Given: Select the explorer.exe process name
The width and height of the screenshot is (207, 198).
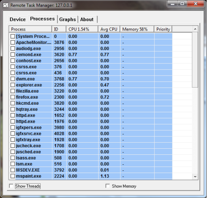Looking at the screenshot, I should coord(29,85).
